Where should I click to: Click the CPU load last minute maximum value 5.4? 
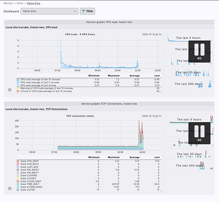tap(117, 85)
